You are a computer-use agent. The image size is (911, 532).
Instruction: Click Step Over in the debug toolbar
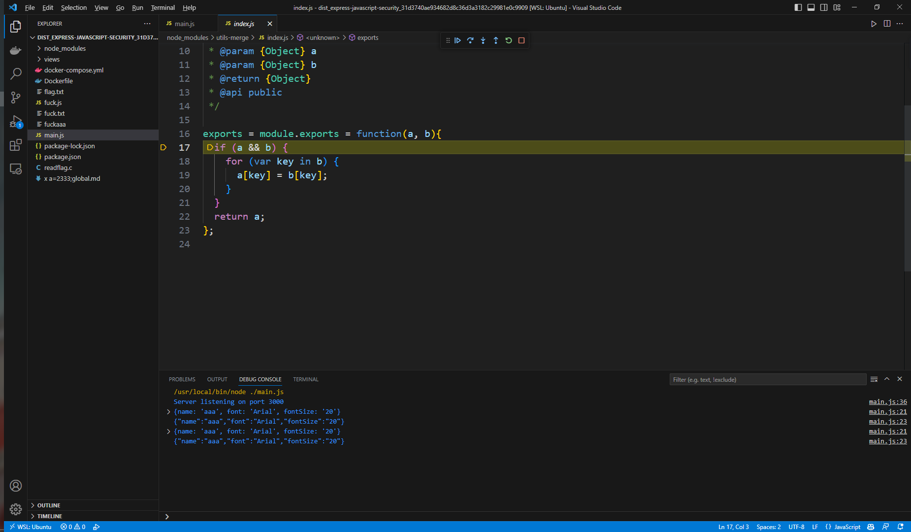[x=470, y=40]
